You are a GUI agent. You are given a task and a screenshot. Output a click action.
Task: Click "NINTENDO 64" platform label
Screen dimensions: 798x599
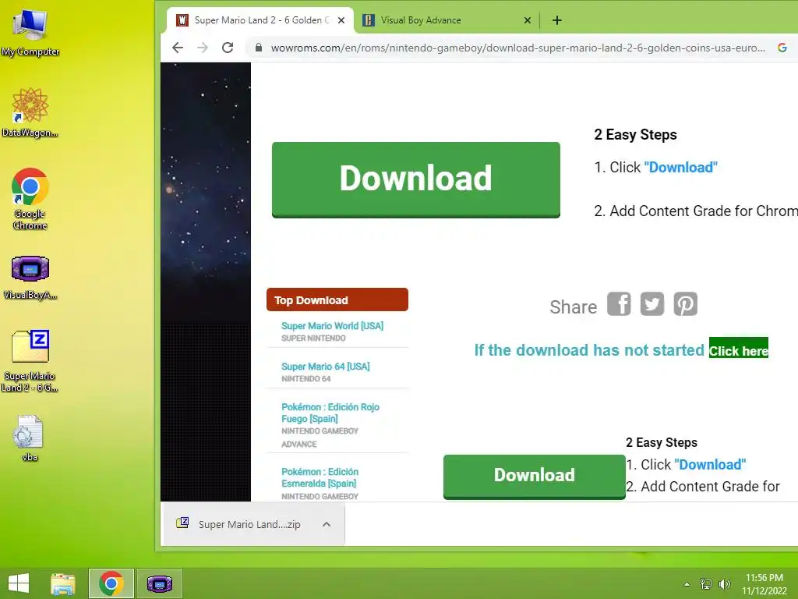[x=305, y=379]
